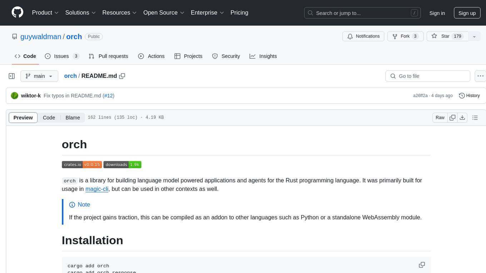View the file History
This screenshot has width=486, height=273.
click(469, 96)
